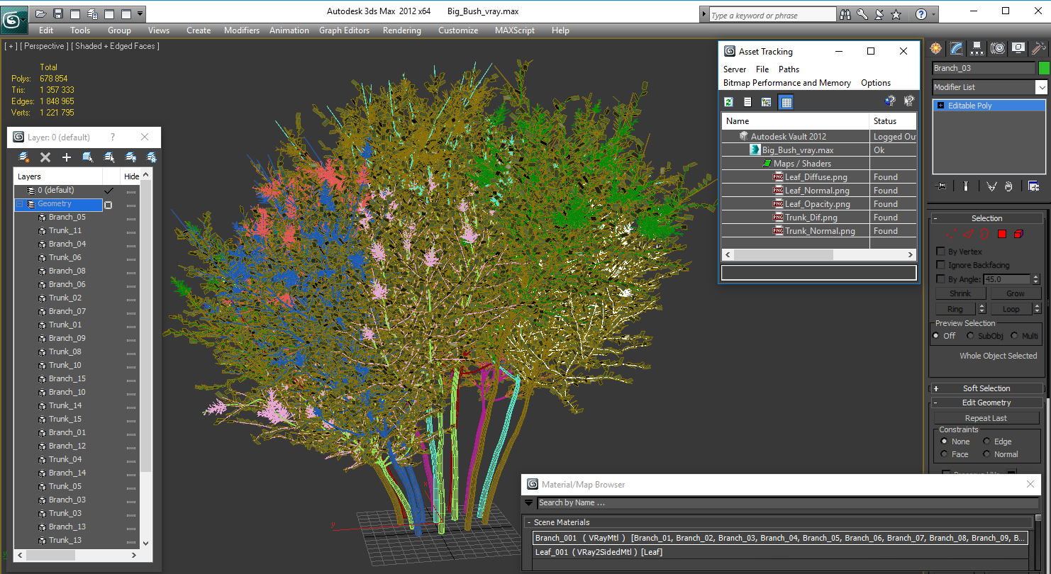Image resolution: width=1051 pixels, height=574 pixels.
Task: Click Configure Modifier Sets icon
Action: (x=1034, y=186)
